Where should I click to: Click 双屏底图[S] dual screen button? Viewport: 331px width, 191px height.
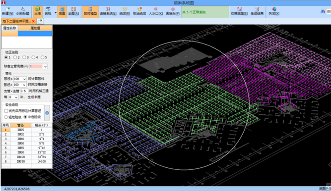tap(239, 11)
